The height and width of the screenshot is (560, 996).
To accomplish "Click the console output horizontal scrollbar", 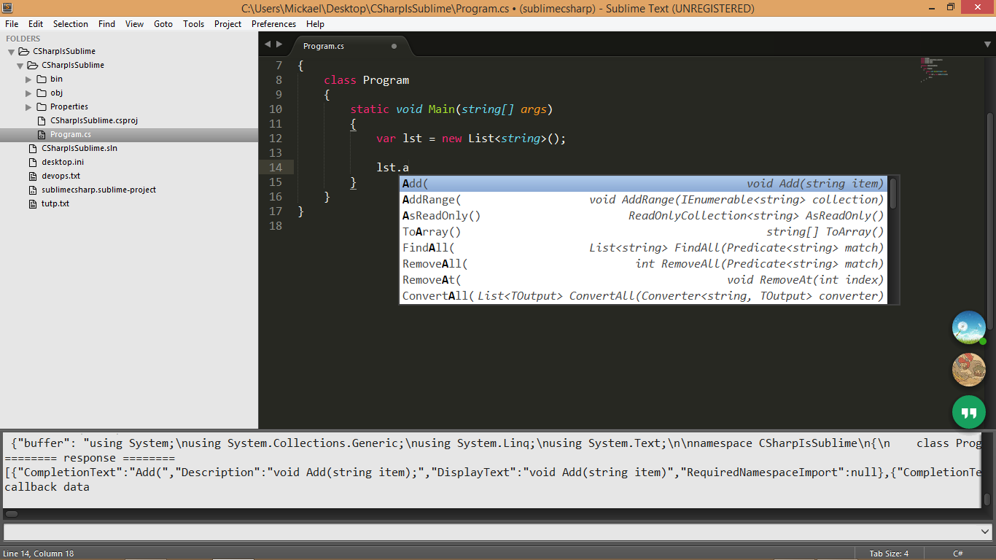I will click(x=12, y=514).
